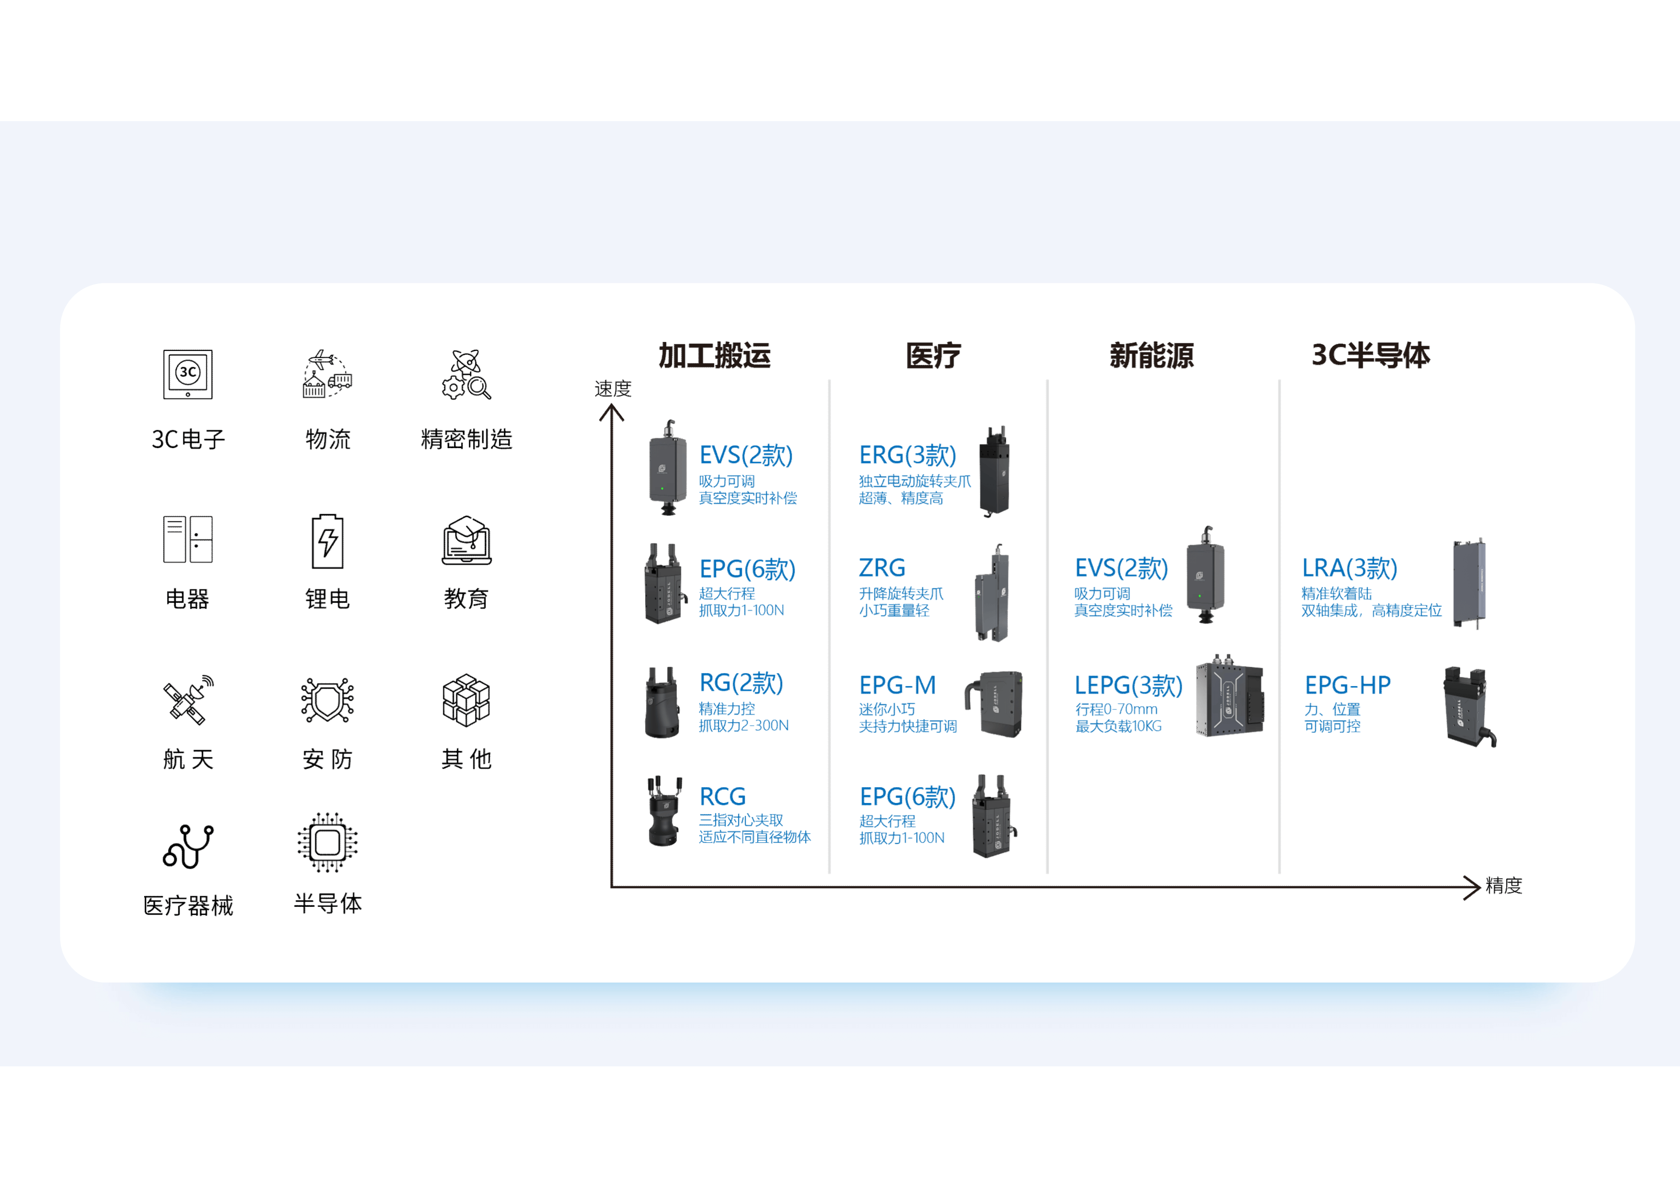
Task: Click the 电器 label text
Action: pyautogui.click(x=187, y=599)
